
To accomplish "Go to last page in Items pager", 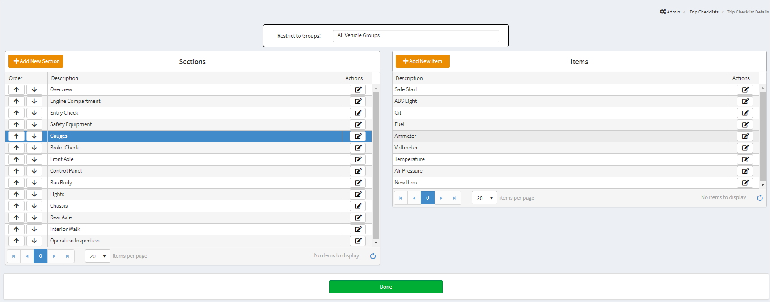I will [x=454, y=198].
